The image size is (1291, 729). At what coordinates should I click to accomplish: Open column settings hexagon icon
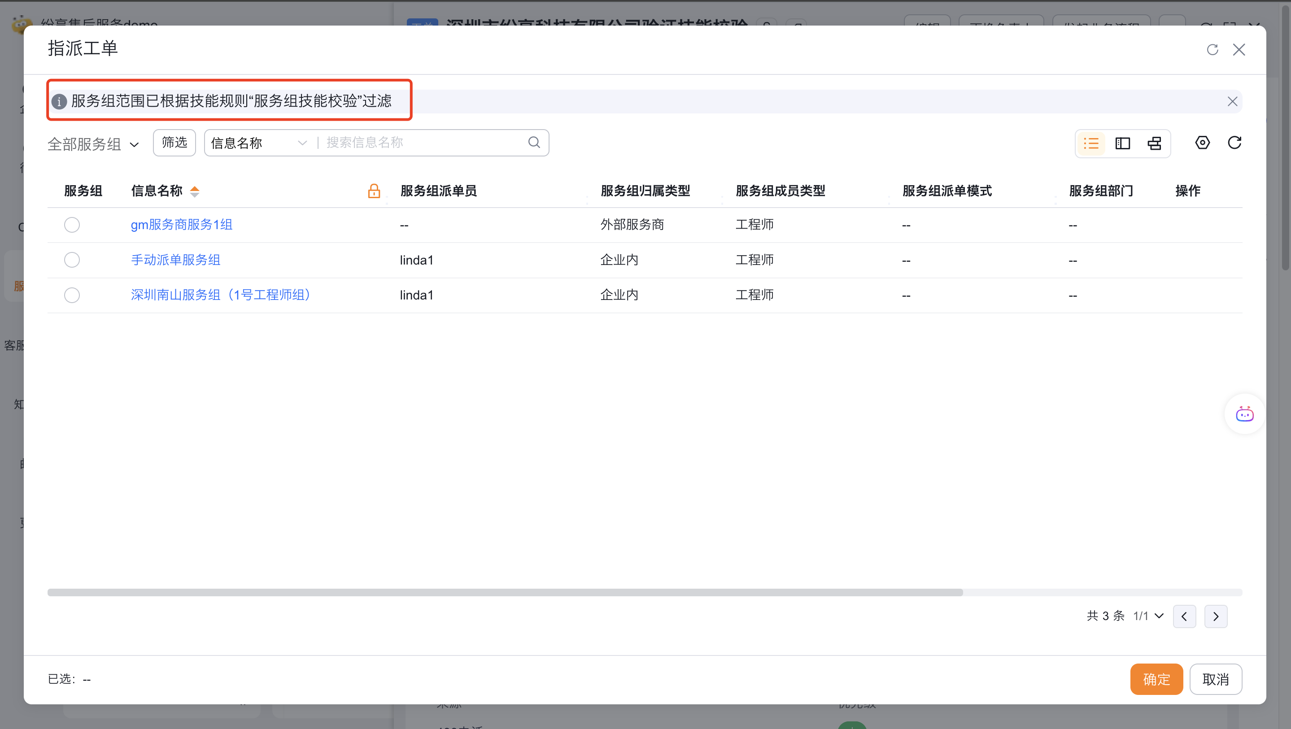click(x=1202, y=143)
